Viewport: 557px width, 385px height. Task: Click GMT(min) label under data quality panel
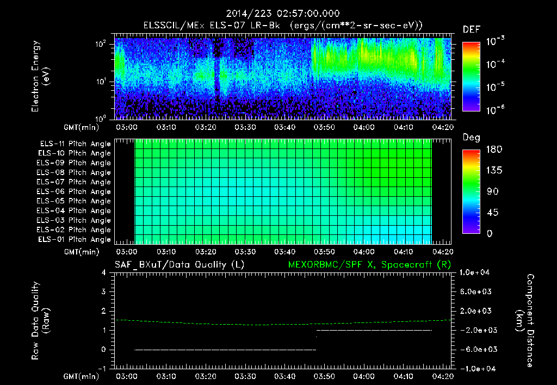[x=82, y=376]
